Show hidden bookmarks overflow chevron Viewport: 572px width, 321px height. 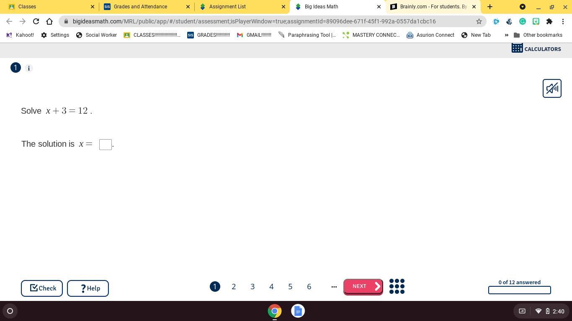506,35
